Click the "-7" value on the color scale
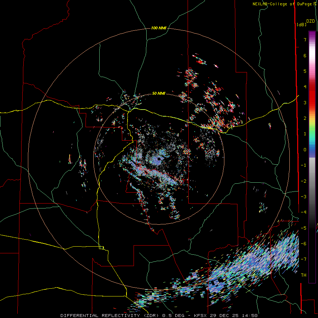This screenshot has width=318, height=318. coord(304,259)
